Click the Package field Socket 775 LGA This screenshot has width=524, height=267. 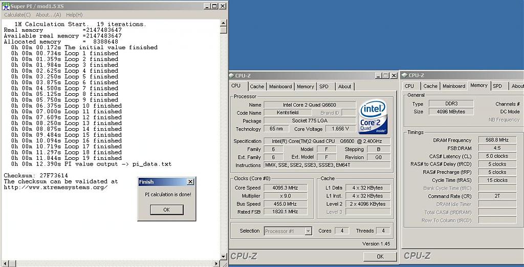tap(310, 121)
